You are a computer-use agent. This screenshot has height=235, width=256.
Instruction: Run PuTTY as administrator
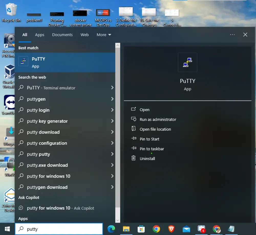coord(158,119)
